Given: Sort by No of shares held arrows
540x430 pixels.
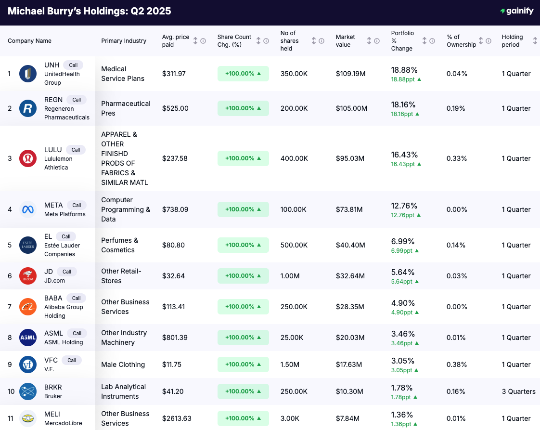Looking at the screenshot, I should (x=314, y=41).
